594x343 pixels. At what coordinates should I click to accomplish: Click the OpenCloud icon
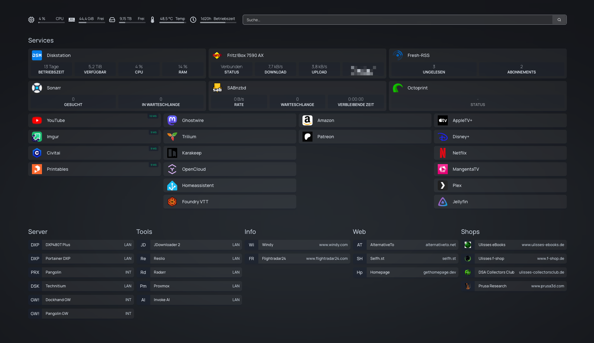172,169
